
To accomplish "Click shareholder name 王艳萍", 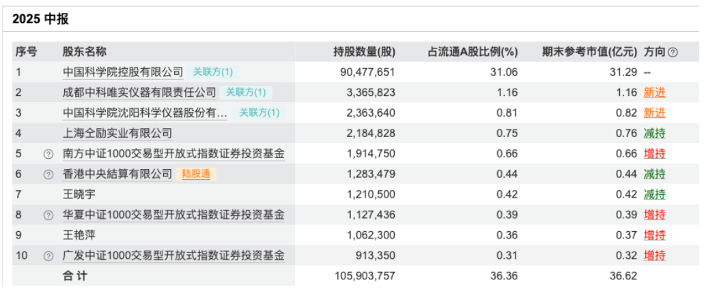I will (x=79, y=235).
